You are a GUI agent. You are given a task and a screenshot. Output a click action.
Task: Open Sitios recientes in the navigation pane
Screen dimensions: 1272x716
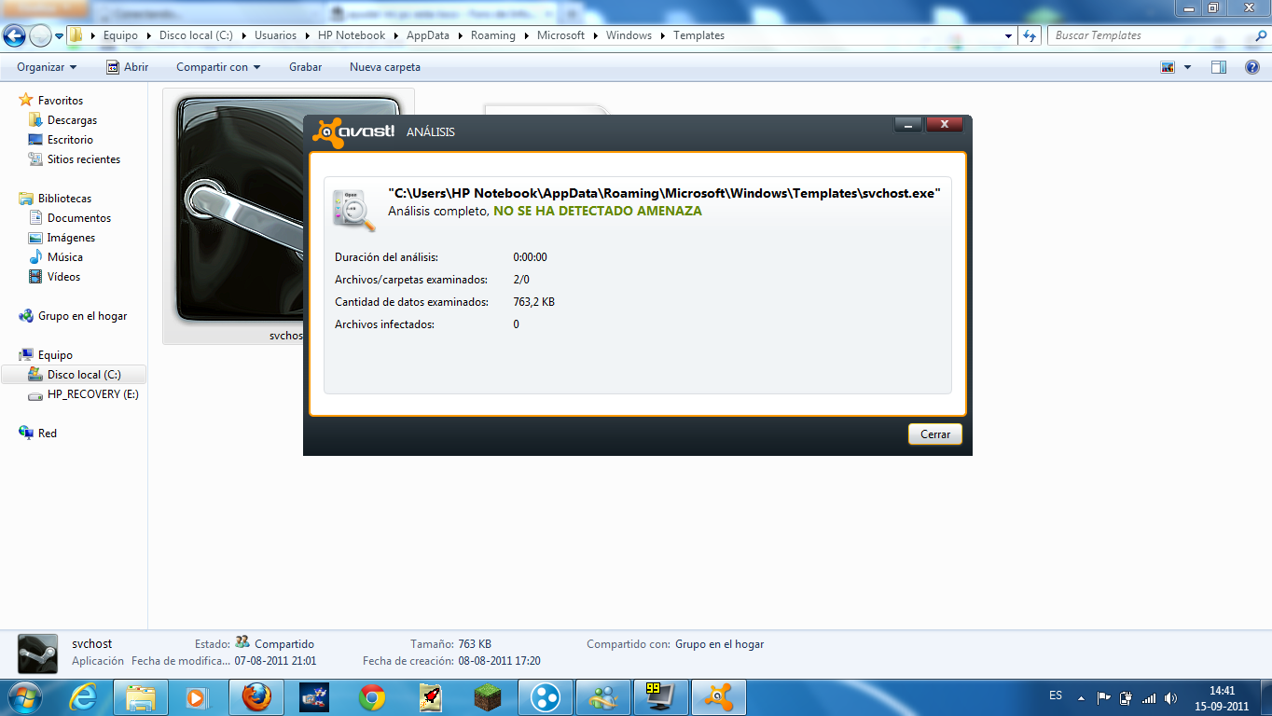(84, 159)
